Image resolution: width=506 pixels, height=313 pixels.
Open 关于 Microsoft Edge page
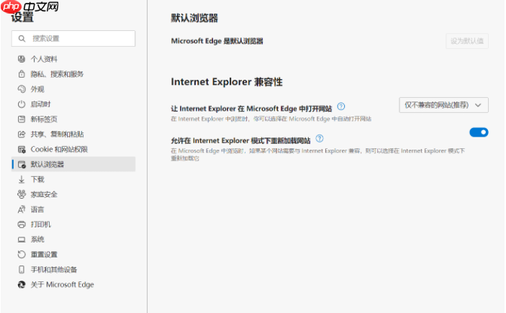73,285
